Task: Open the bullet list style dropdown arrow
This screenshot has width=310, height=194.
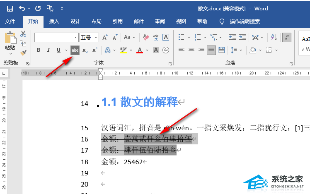Action: [189, 38]
